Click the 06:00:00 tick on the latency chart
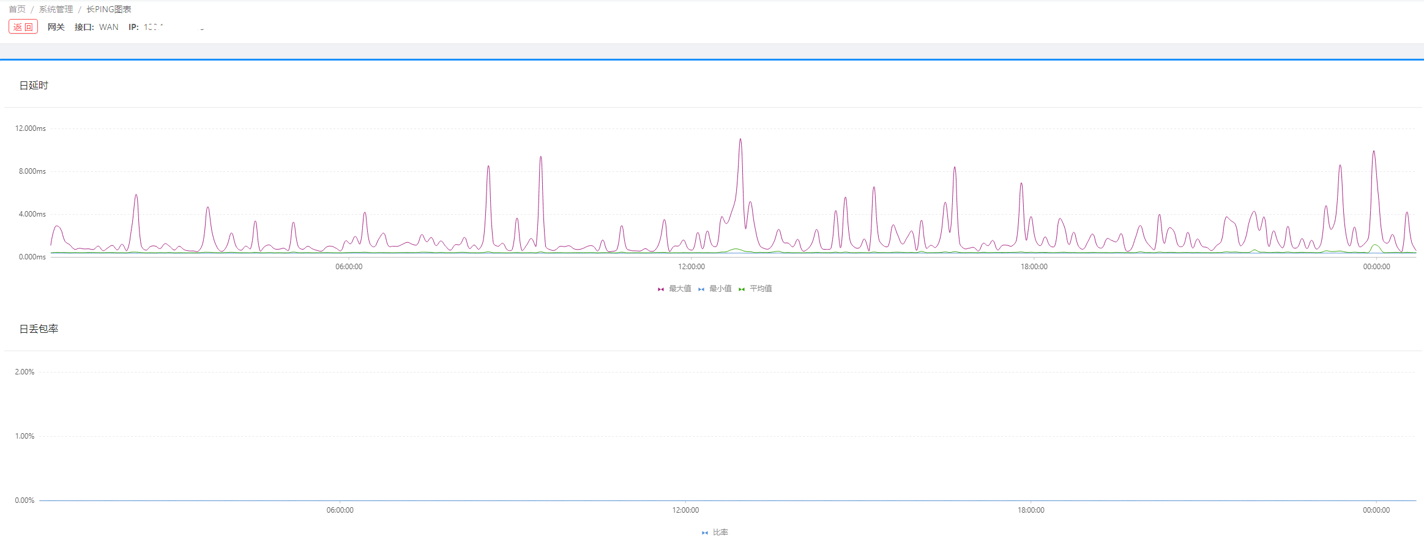This screenshot has height=539, width=1424. pyautogui.click(x=349, y=267)
